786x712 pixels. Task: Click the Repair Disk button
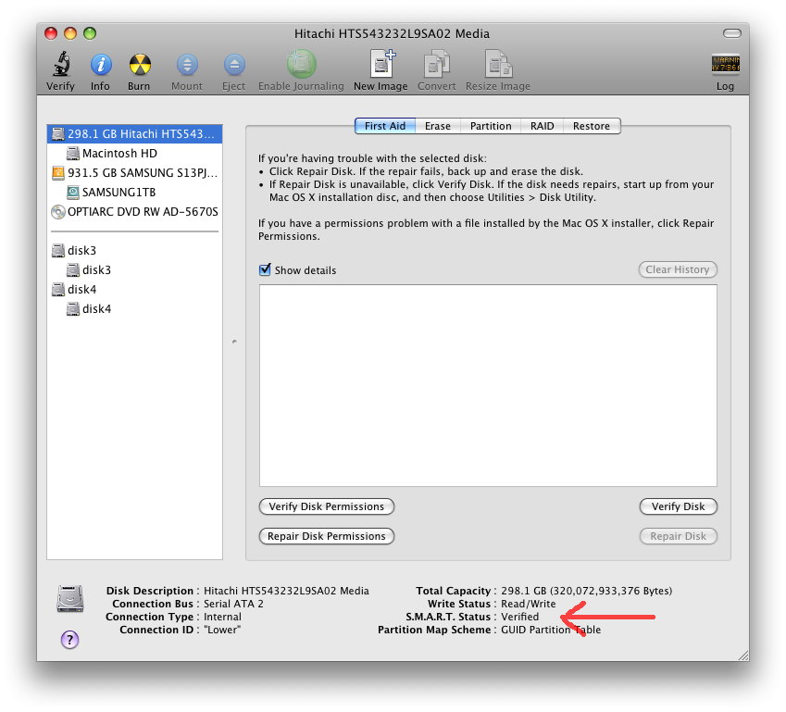[x=679, y=536]
